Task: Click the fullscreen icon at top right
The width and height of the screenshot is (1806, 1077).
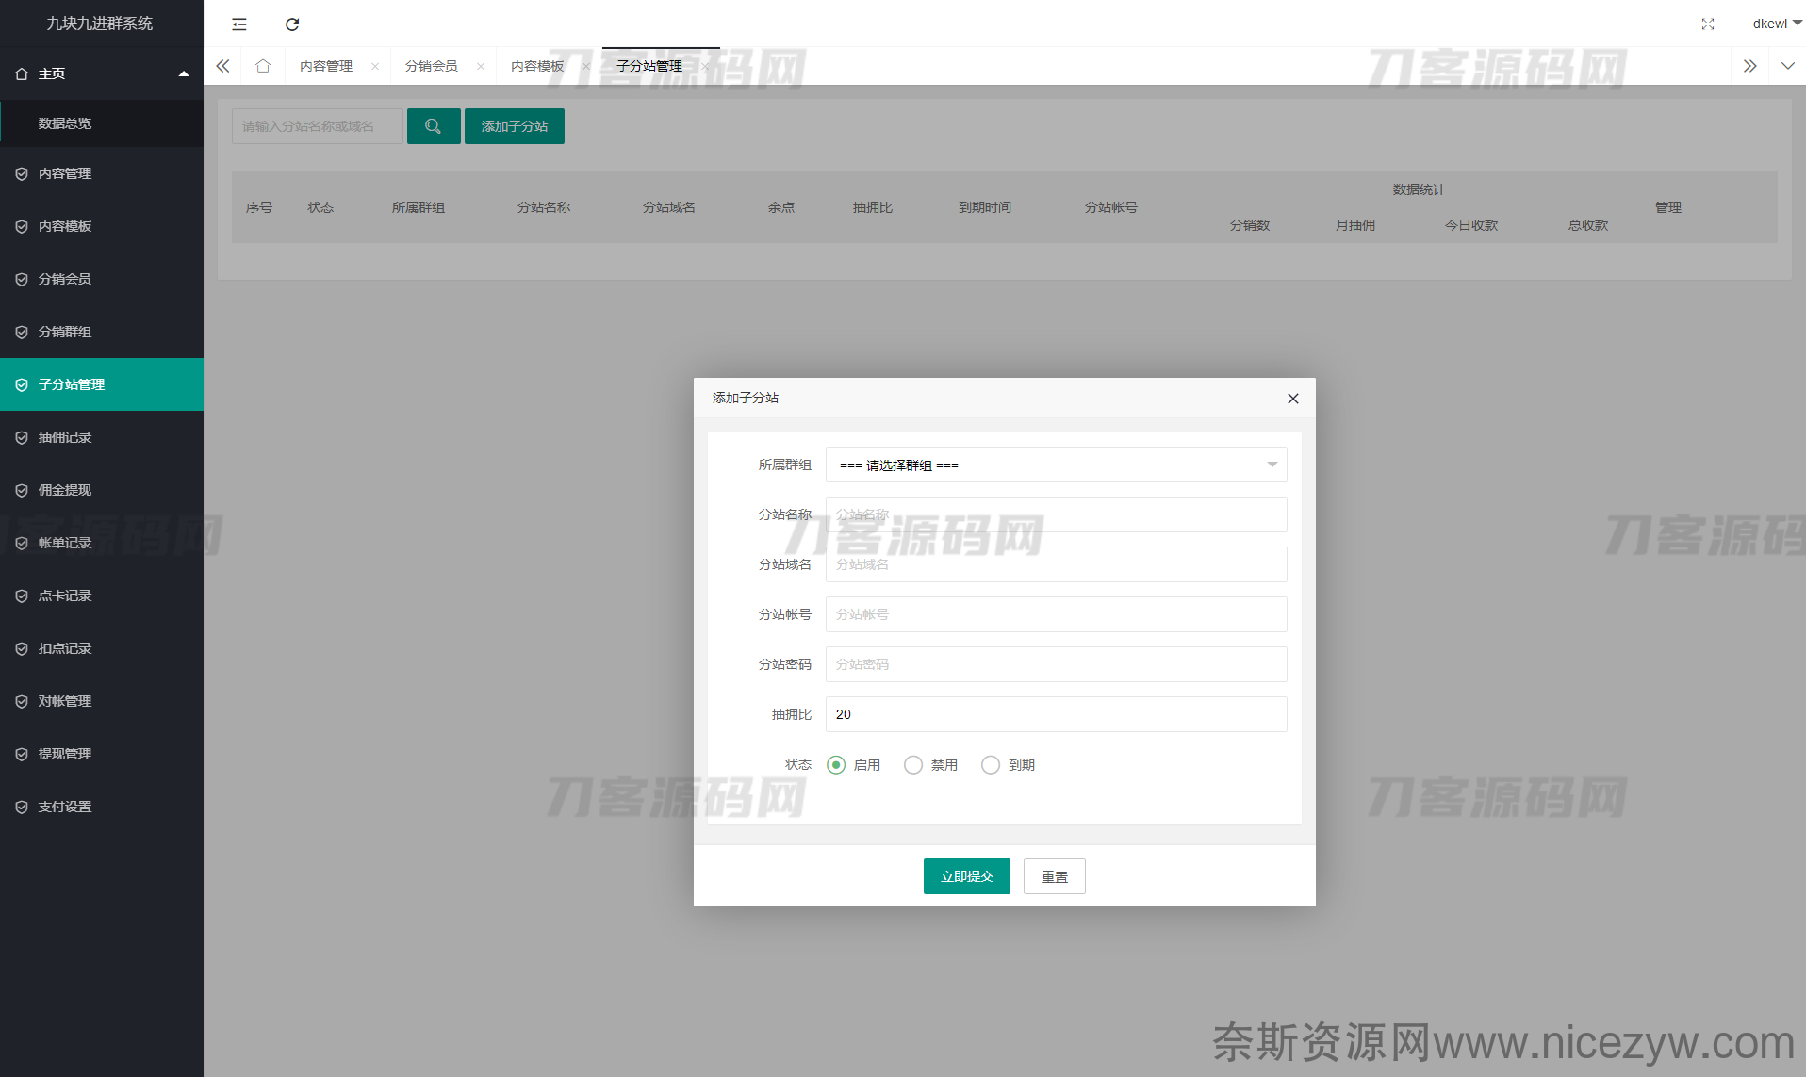Action: tap(1708, 24)
